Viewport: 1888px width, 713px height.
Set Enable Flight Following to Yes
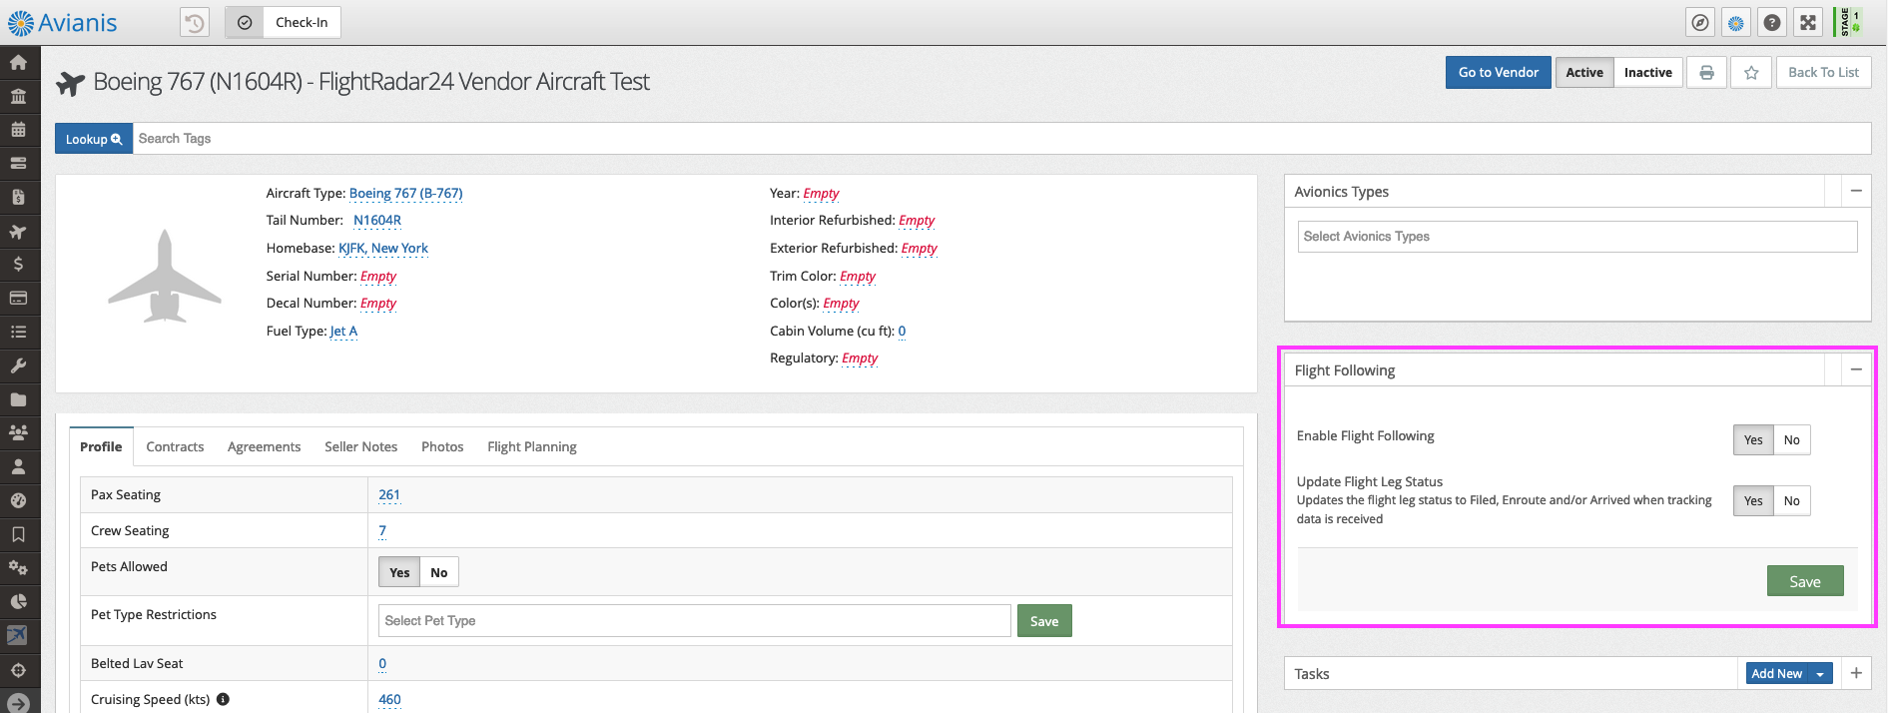[1753, 439]
